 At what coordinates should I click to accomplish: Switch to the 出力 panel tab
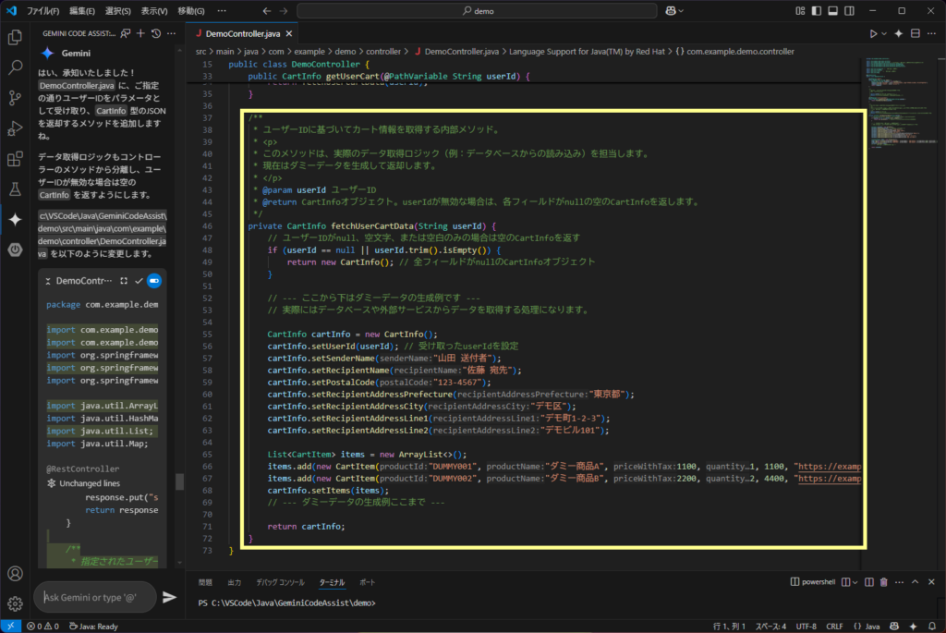pos(234,583)
